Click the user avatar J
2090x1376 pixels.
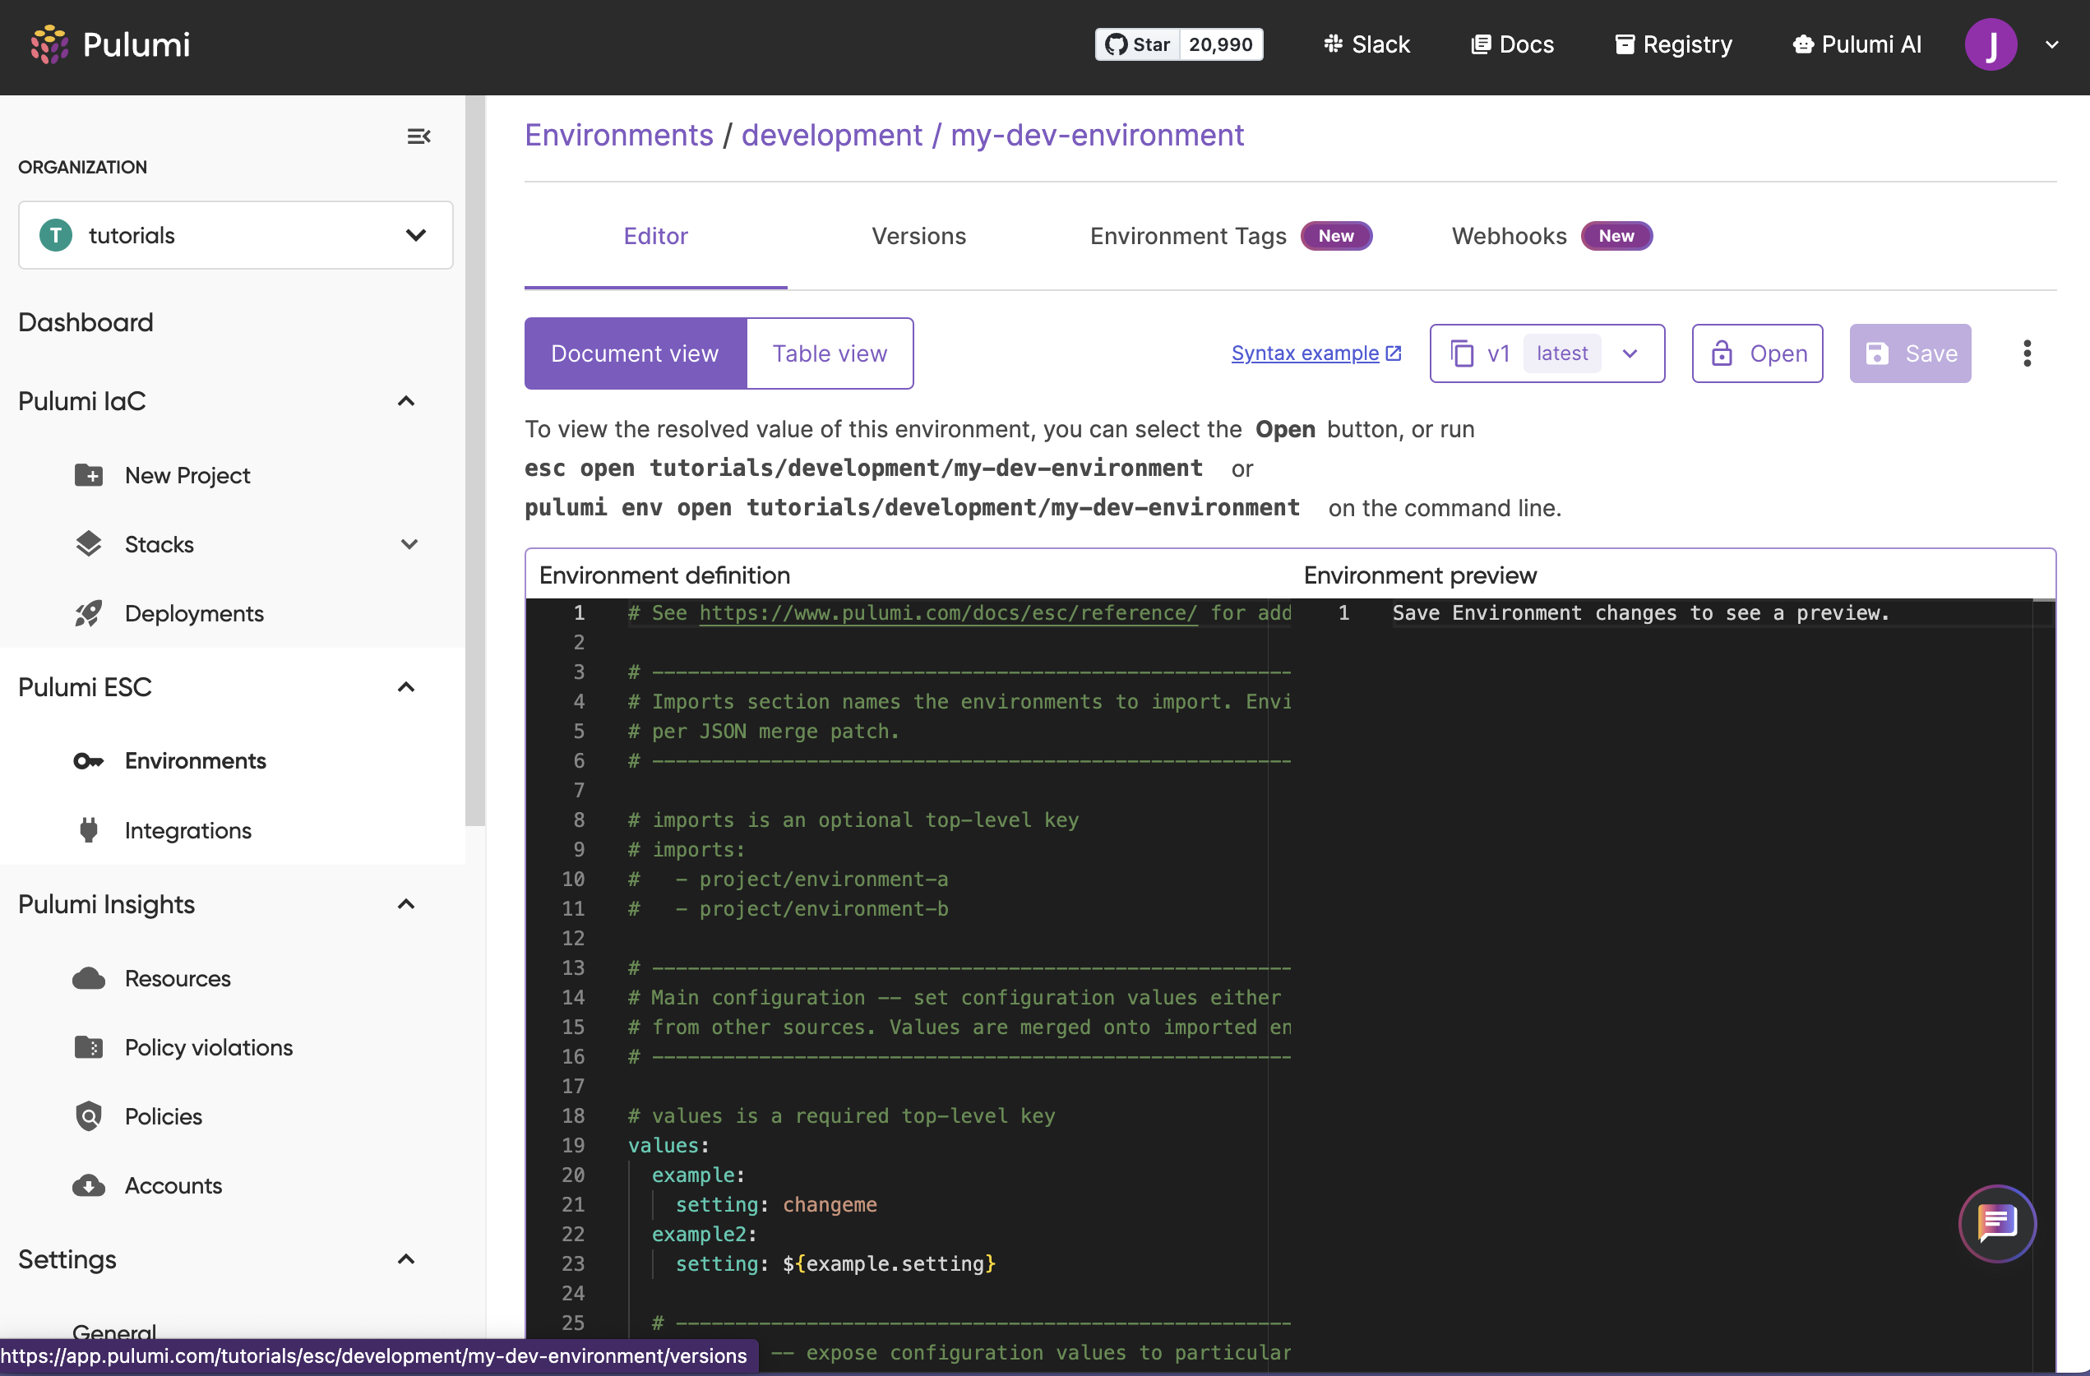point(1991,44)
